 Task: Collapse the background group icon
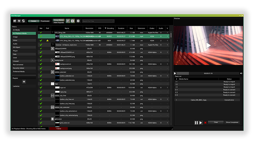(x=53, y=60)
